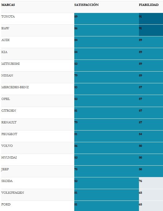Select the FORD brand label

6,205
